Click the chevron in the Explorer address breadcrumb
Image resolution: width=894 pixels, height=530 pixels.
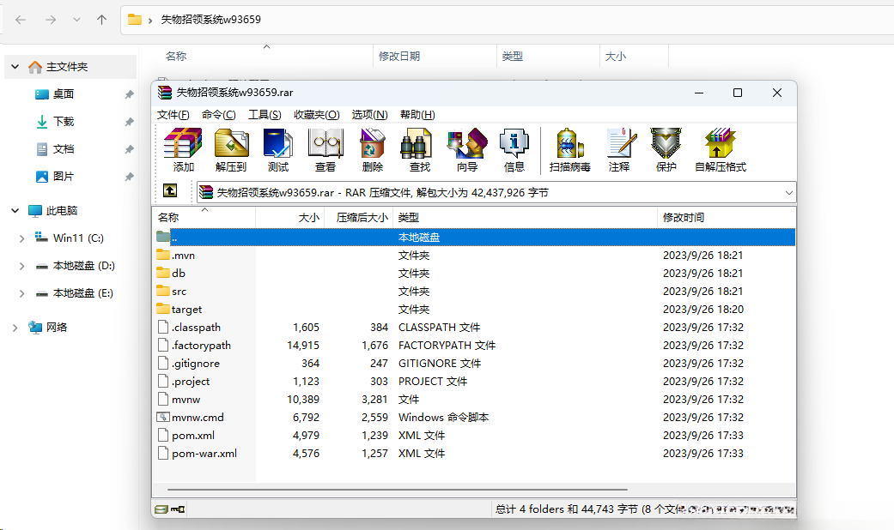(150, 21)
